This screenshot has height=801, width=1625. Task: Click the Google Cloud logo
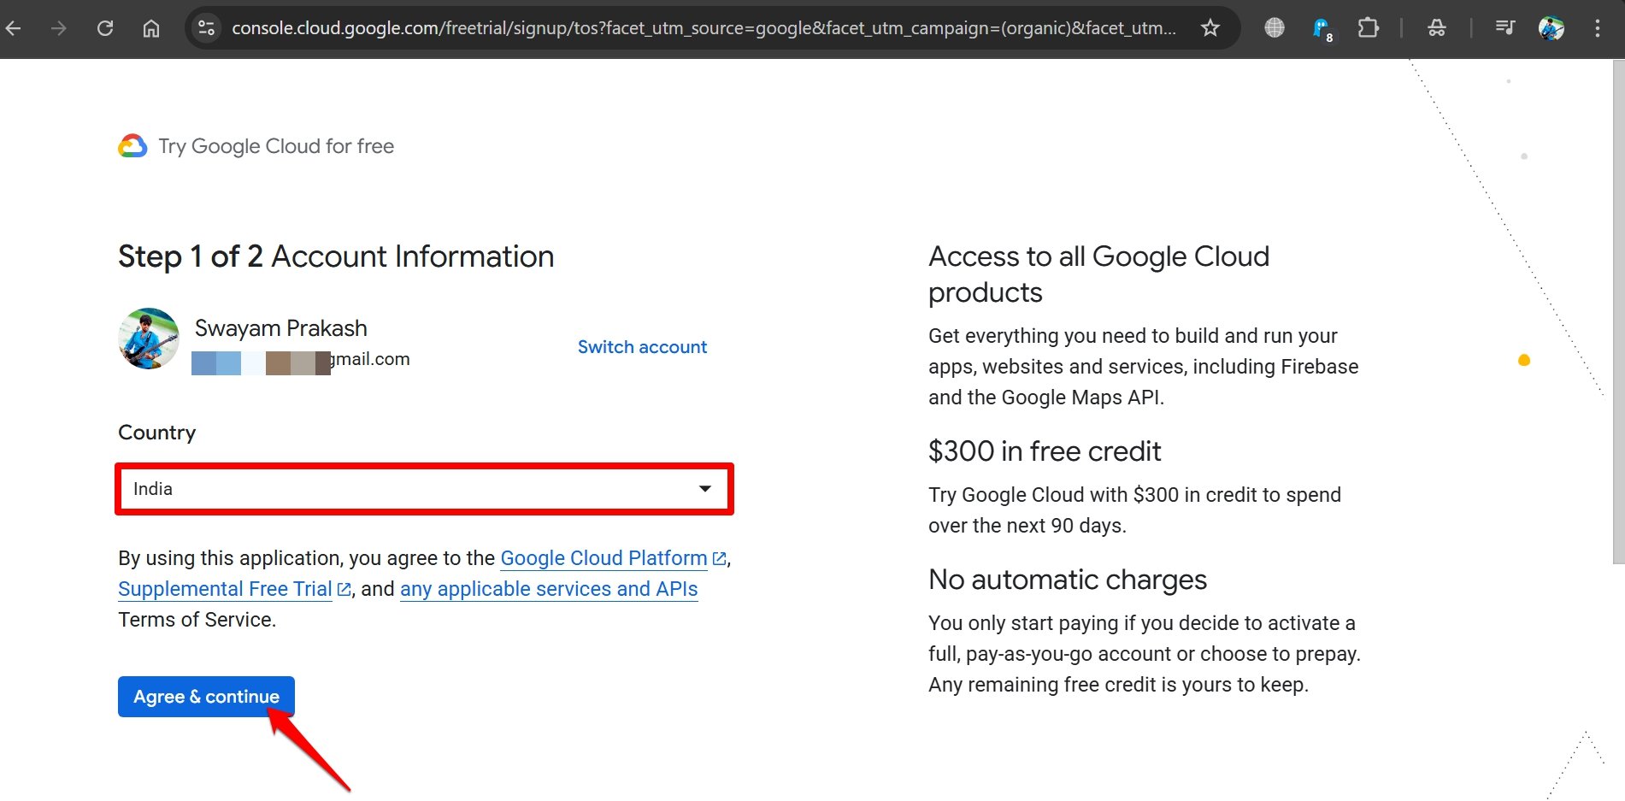pos(132,146)
